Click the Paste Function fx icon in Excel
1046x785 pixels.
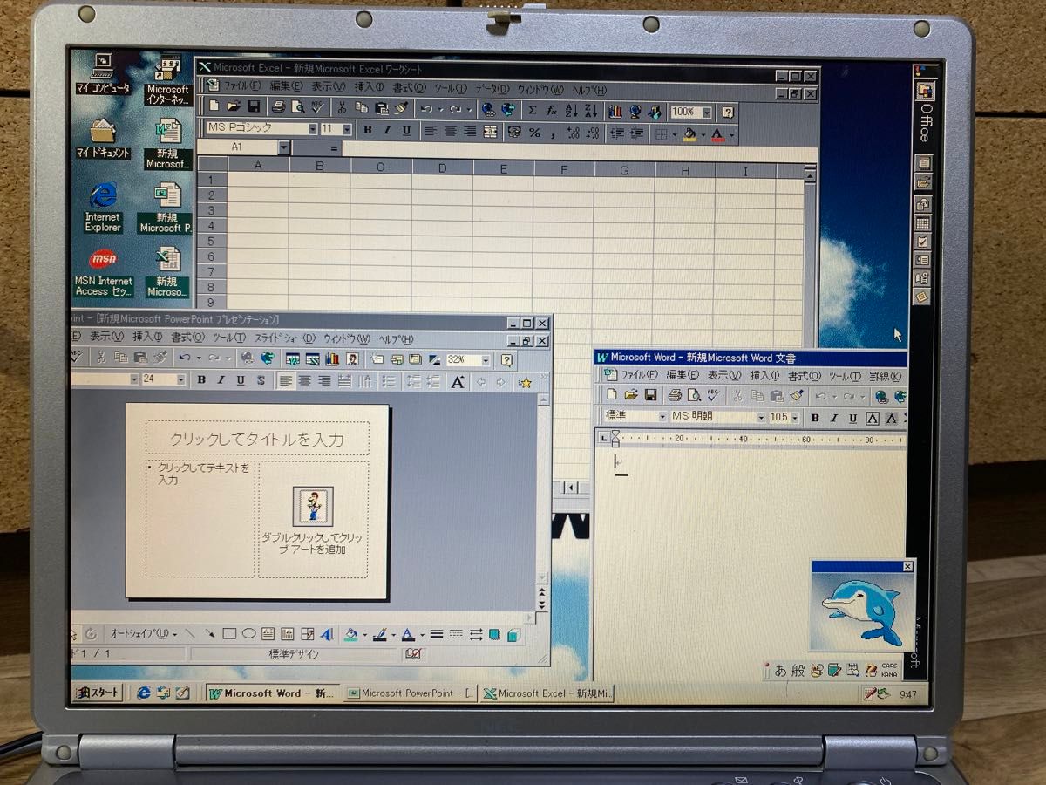[551, 111]
